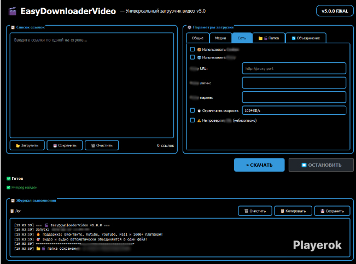Click the green check icon beside Готов
This screenshot has width=356, height=264.
(x=9, y=178)
